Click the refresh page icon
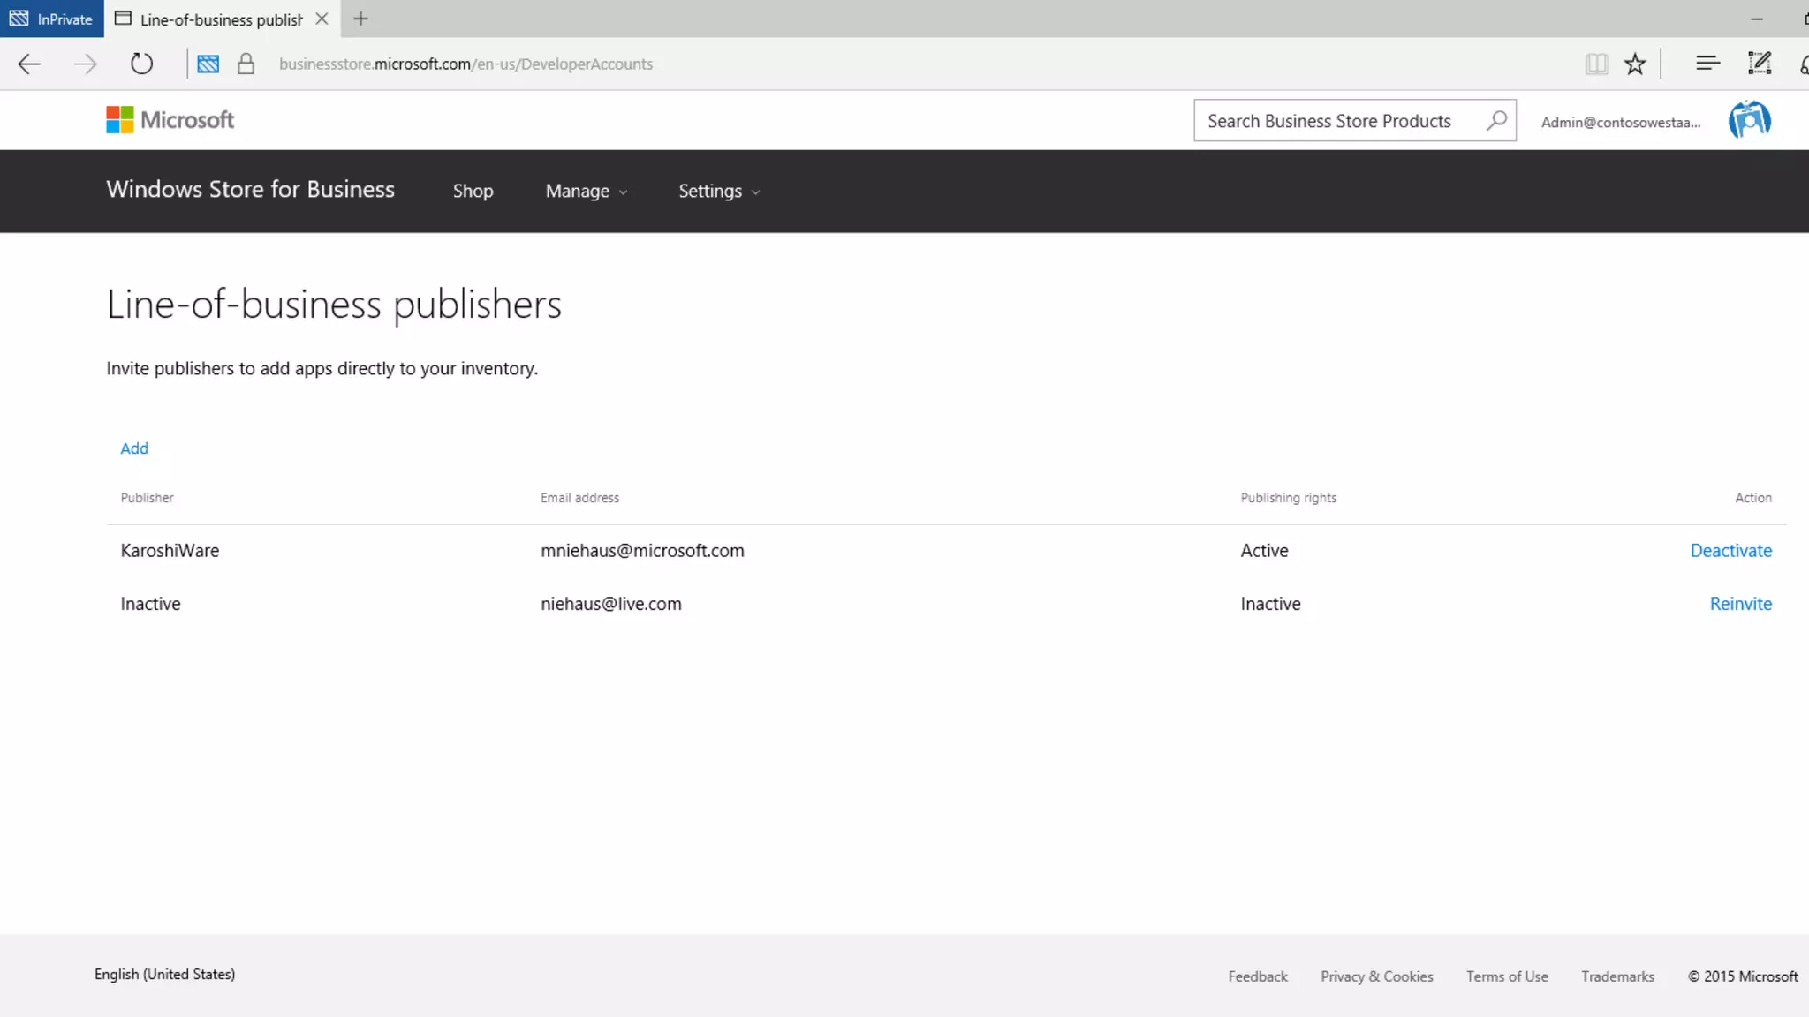Image resolution: width=1809 pixels, height=1017 pixels. click(141, 64)
